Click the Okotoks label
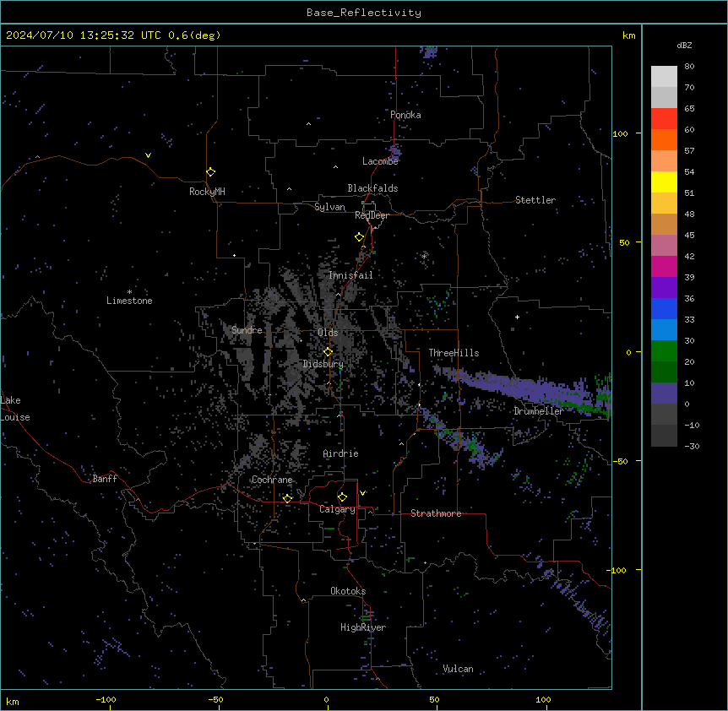This screenshot has height=711, width=728. click(x=348, y=591)
